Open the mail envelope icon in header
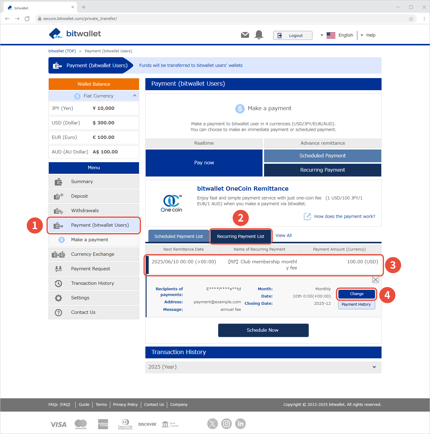The width and height of the screenshot is (430, 434). (245, 35)
